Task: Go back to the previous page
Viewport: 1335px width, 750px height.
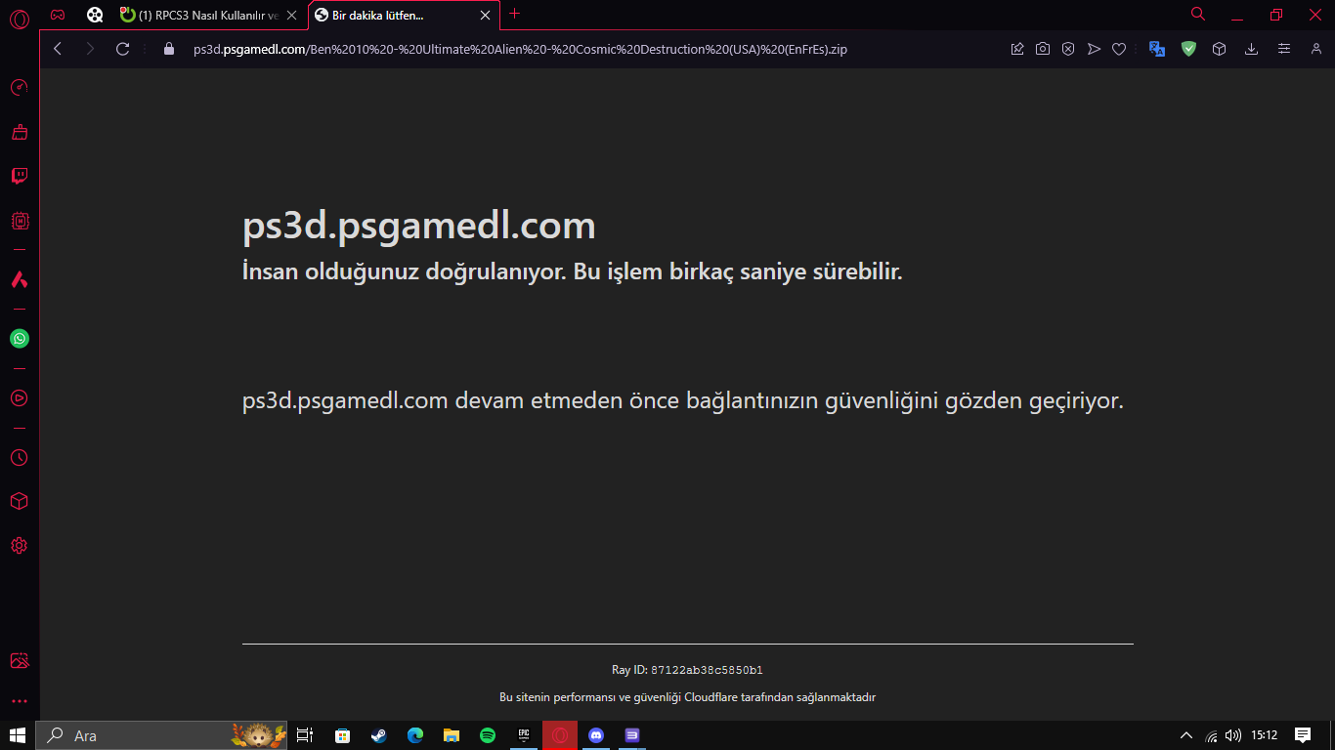Action: (x=58, y=49)
